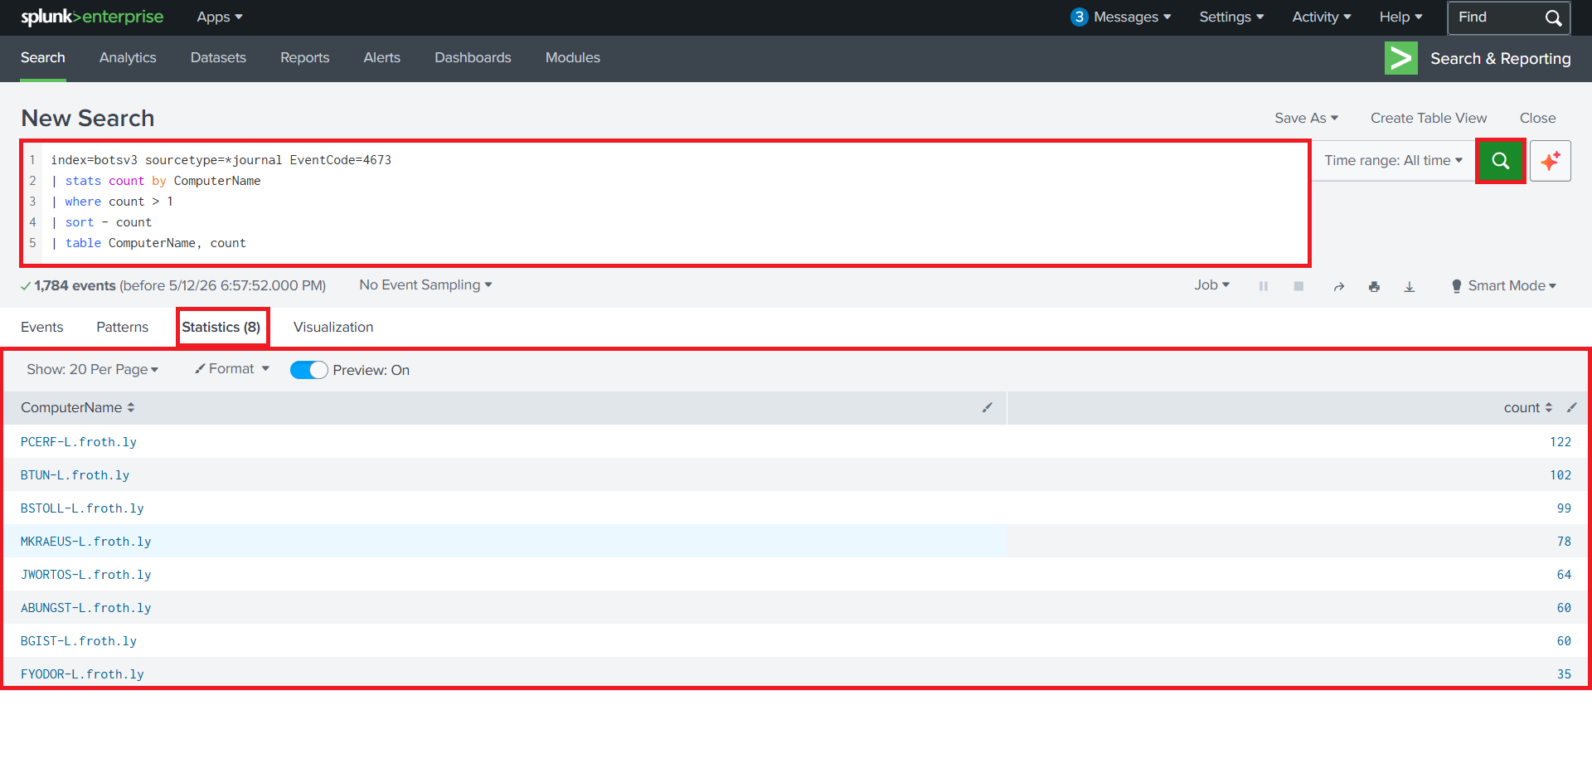This screenshot has height=773, width=1592.
Task: Expand the Settings menu
Action: [x=1231, y=17]
